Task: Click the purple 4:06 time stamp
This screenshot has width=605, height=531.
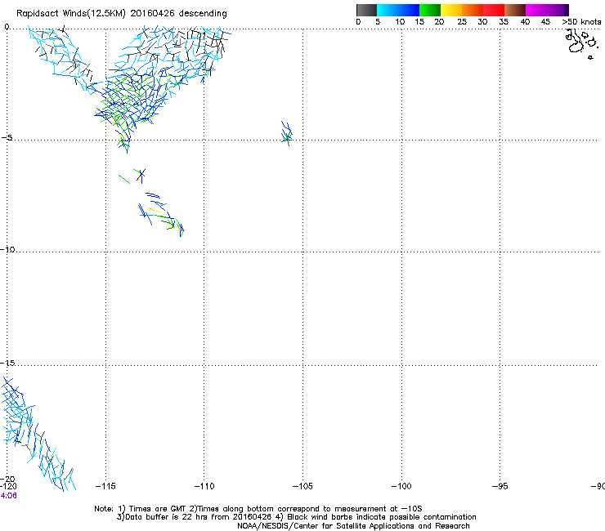Action: click(x=8, y=496)
